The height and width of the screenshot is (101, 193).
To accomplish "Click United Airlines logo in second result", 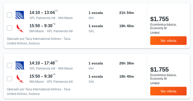I will click(20, 65).
